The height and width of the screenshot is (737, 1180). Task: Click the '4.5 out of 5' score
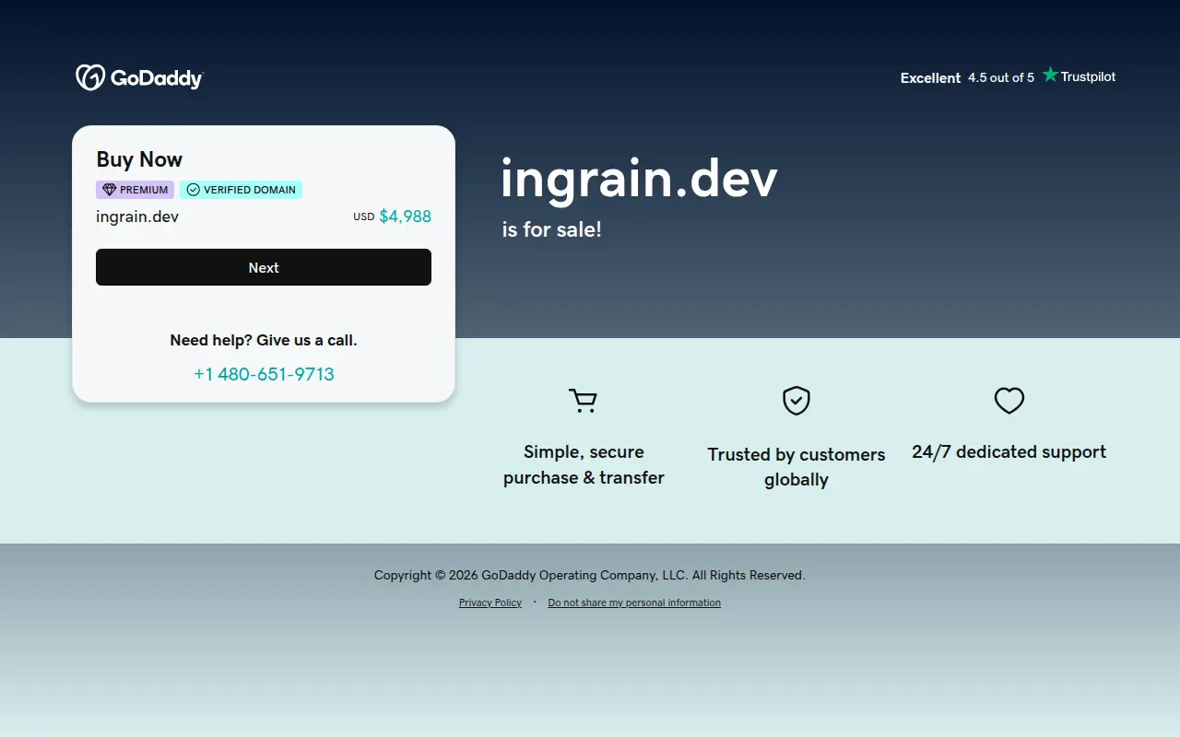(x=1001, y=78)
